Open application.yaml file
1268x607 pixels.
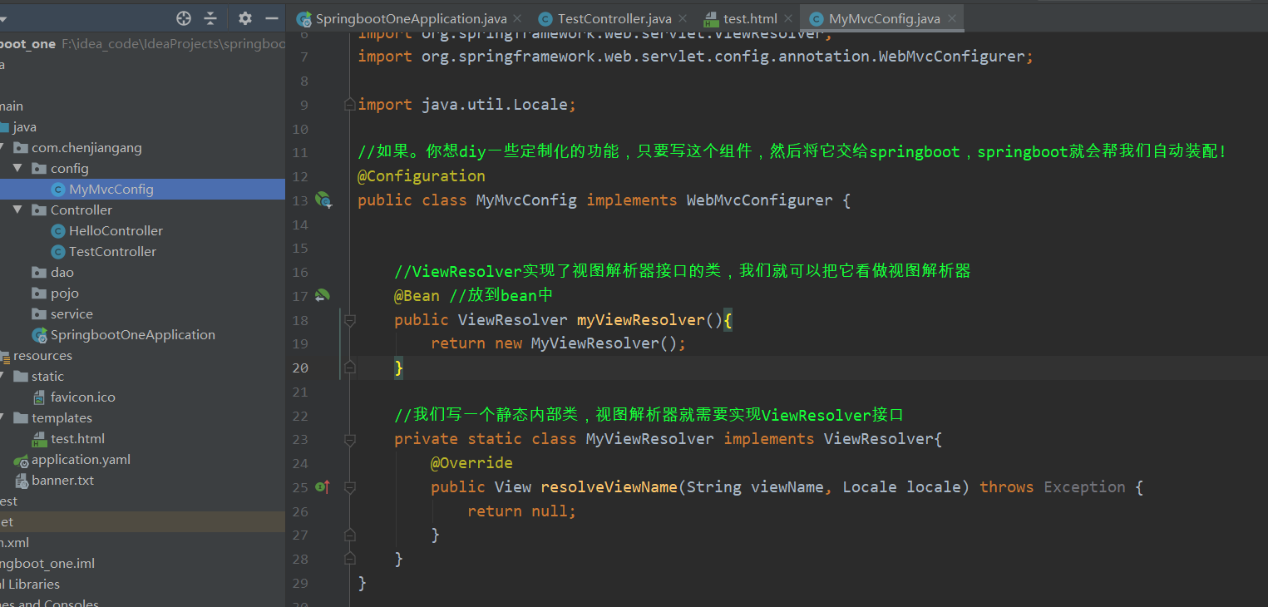pos(81,459)
